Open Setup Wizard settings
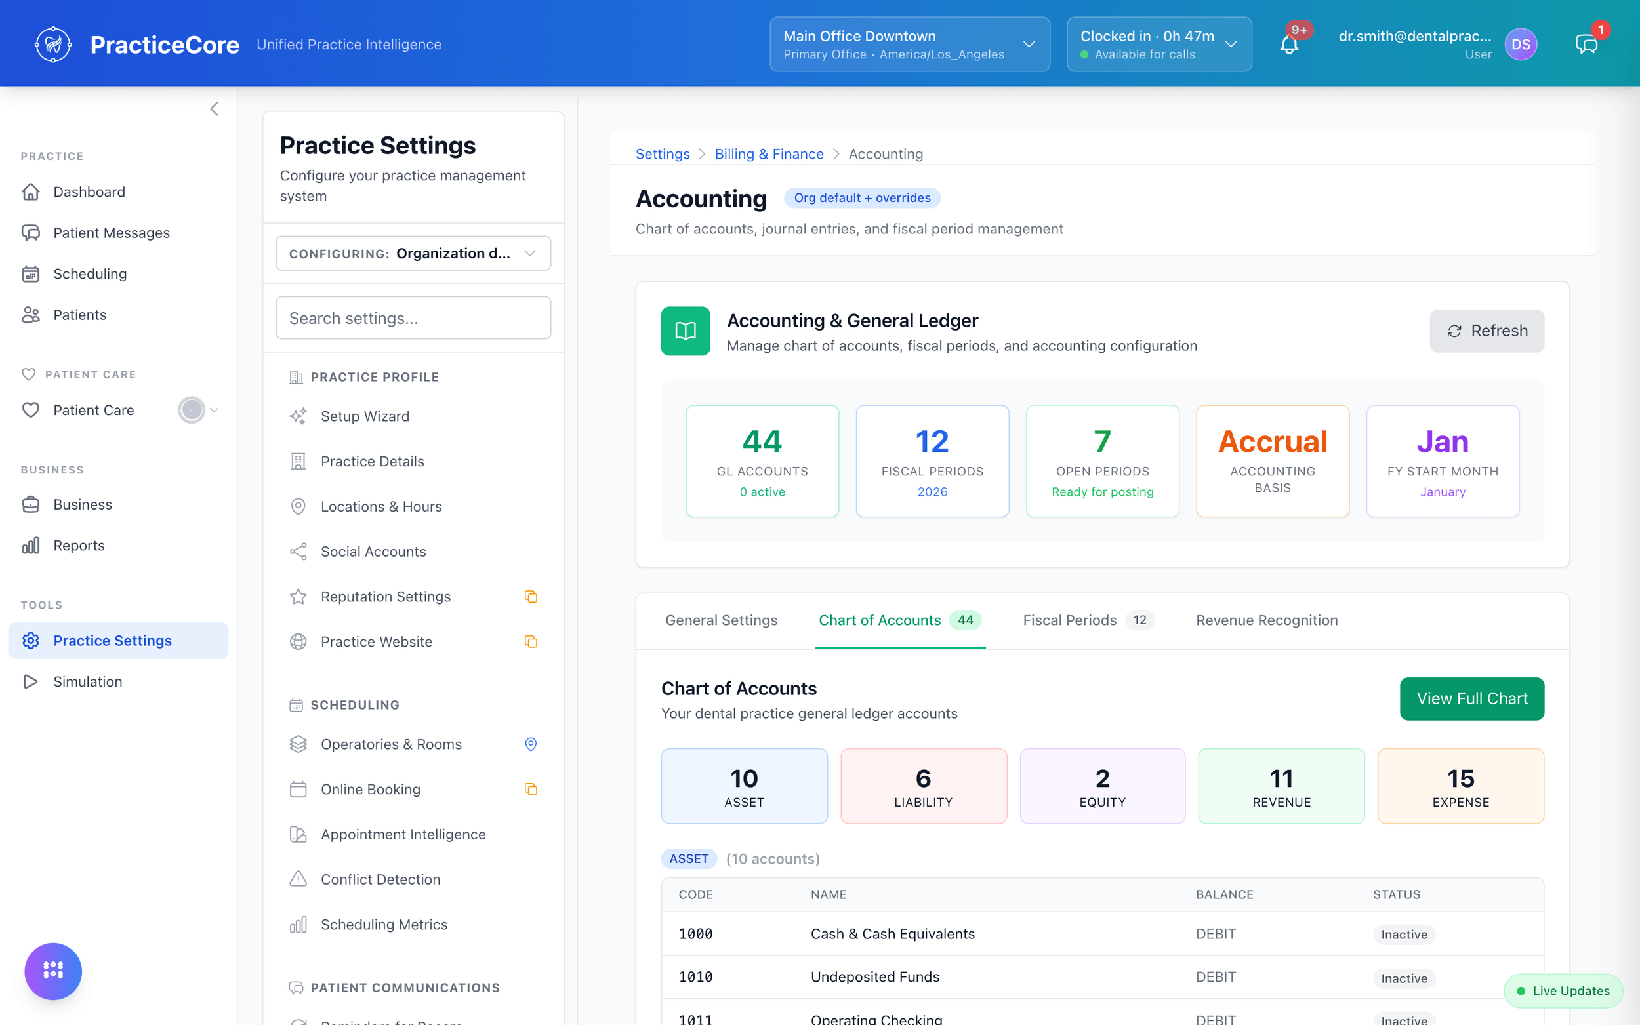The image size is (1640, 1025). click(x=413, y=416)
